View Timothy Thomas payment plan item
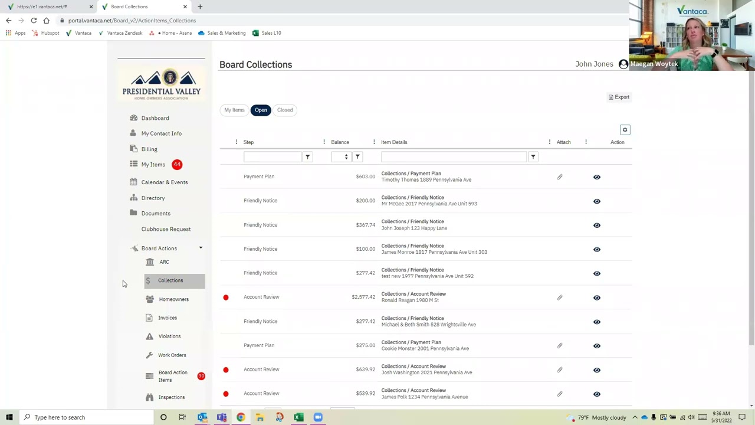This screenshot has height=425, width=755. coord(597,177)
